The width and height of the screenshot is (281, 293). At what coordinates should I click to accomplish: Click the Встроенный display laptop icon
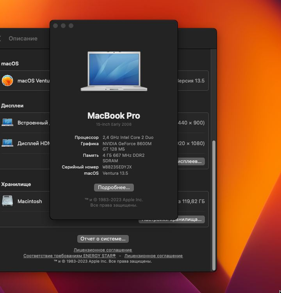coord(7,123)
